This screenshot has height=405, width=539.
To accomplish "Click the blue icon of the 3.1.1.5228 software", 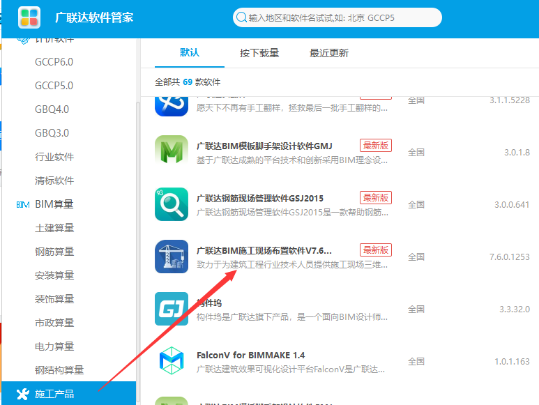I will tap(172, 106).
